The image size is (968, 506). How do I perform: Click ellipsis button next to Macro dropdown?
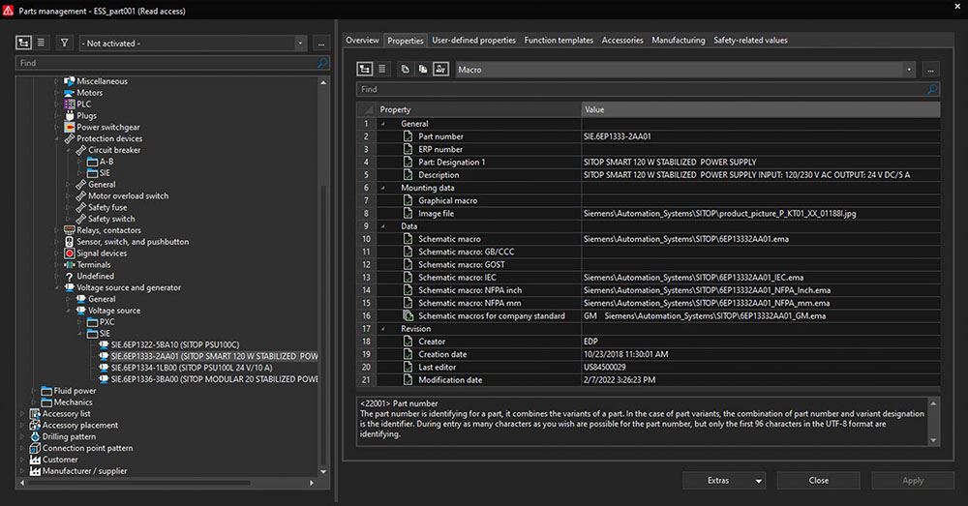coord(930,70)
